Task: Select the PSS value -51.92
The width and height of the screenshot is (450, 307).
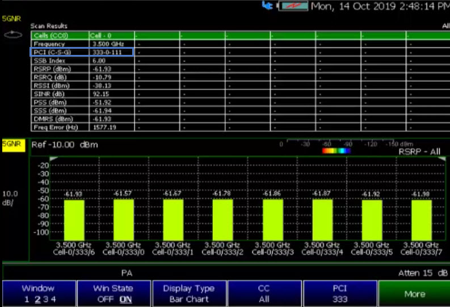Action: point(102,102)
